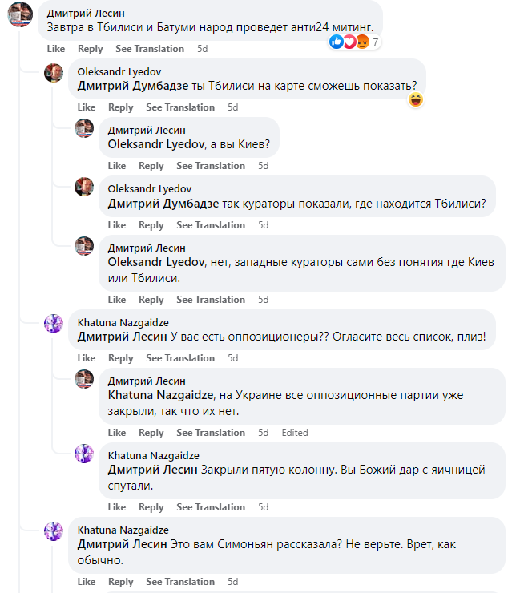
Task: Click Khatuna's avatar beside 'Закрыли пятую колонну' reply
Action: (85, 454)
